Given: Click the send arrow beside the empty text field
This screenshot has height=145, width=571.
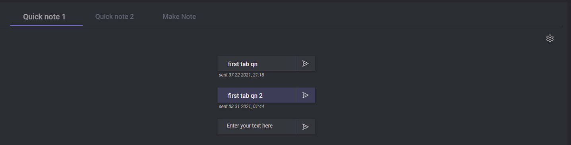Looking at the screenshot, I should click(305, 127).
